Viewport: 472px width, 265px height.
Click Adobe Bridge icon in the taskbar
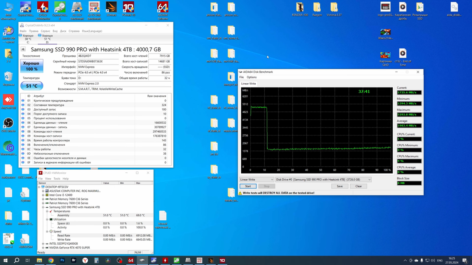pyautogui.click(x=74, y=260)
